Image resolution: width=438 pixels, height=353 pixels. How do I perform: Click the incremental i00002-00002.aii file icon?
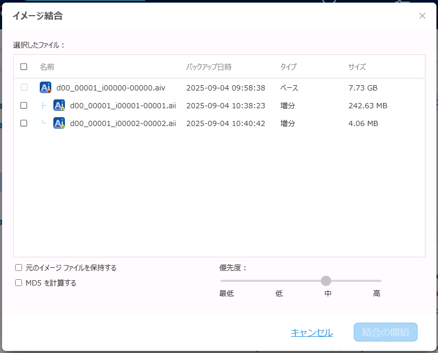point(59,123)
